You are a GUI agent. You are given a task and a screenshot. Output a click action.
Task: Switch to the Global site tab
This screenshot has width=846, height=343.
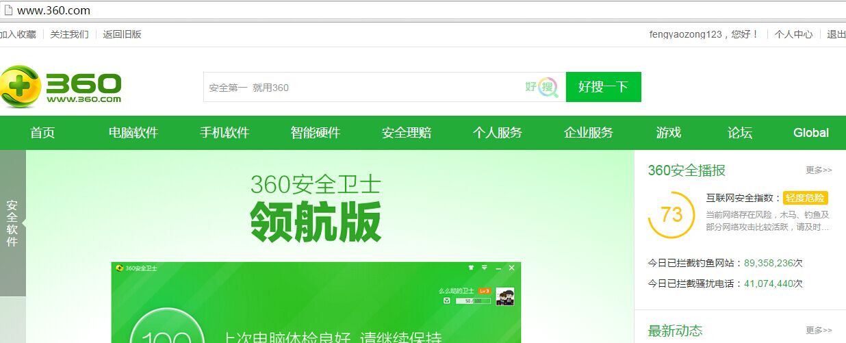point(811,133)
